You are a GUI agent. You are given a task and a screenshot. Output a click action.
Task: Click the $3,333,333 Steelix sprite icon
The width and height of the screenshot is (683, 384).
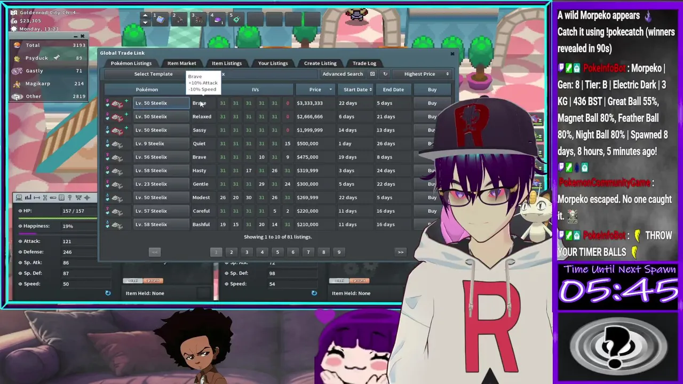point(117,103)
